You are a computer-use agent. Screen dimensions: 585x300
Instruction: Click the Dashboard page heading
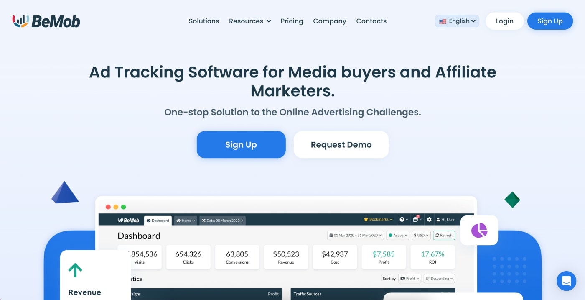coord(139,236)
